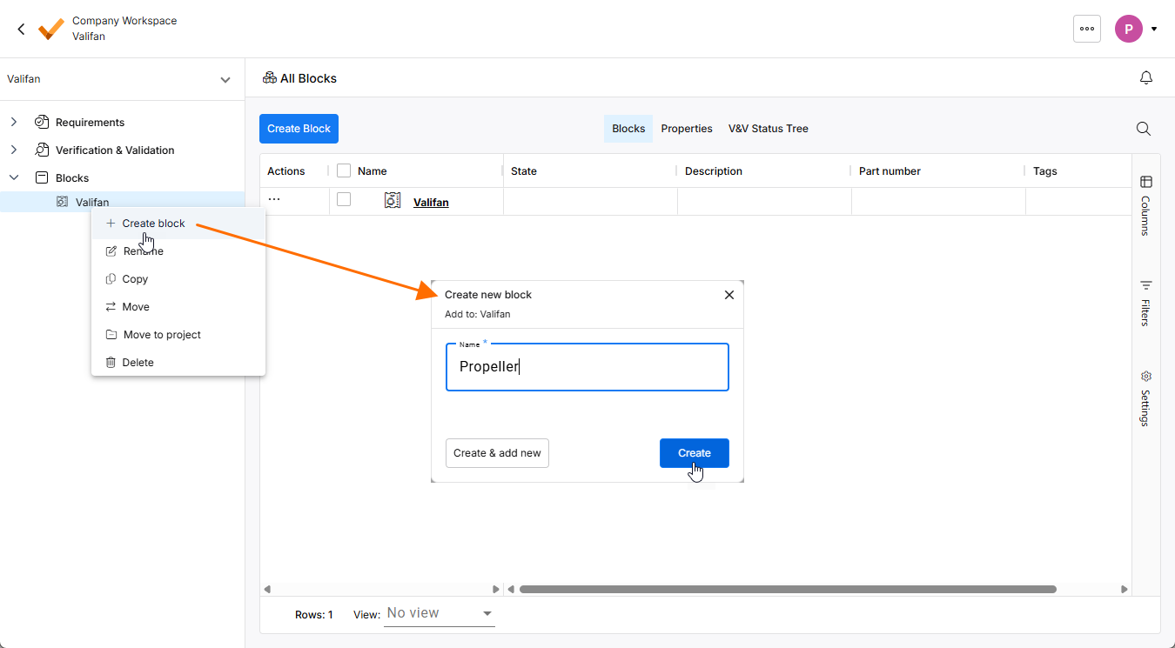Expand Verification & Validation node
This screenshot has height=648, width=1175.
coord(14,150)
